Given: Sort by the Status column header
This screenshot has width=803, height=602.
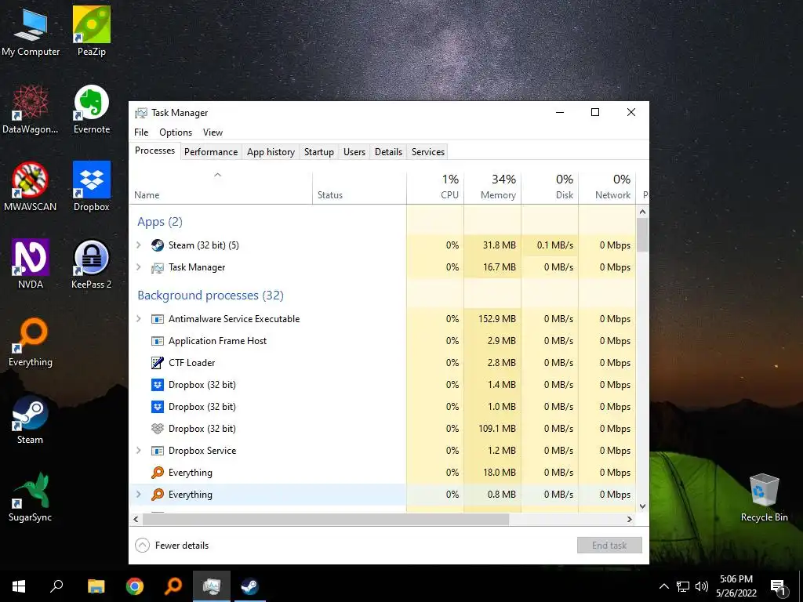Looking at the screenshot, I should (359, 188).
